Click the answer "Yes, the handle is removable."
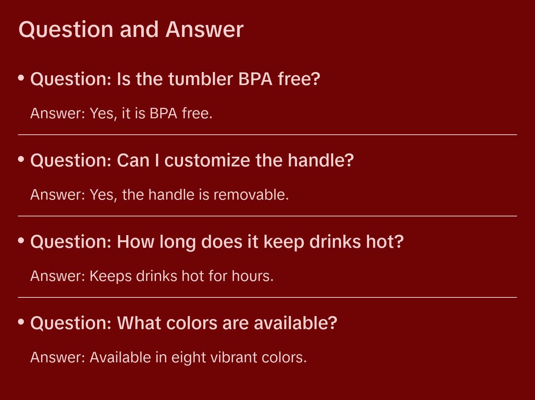The image size is (535, 400). pos(160,195)
